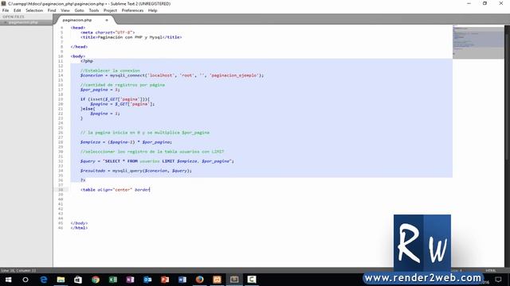This screenshot has width=510, height=286.
Task: Click the HTML syntax selector in the status bar
Action: [491, 270]
